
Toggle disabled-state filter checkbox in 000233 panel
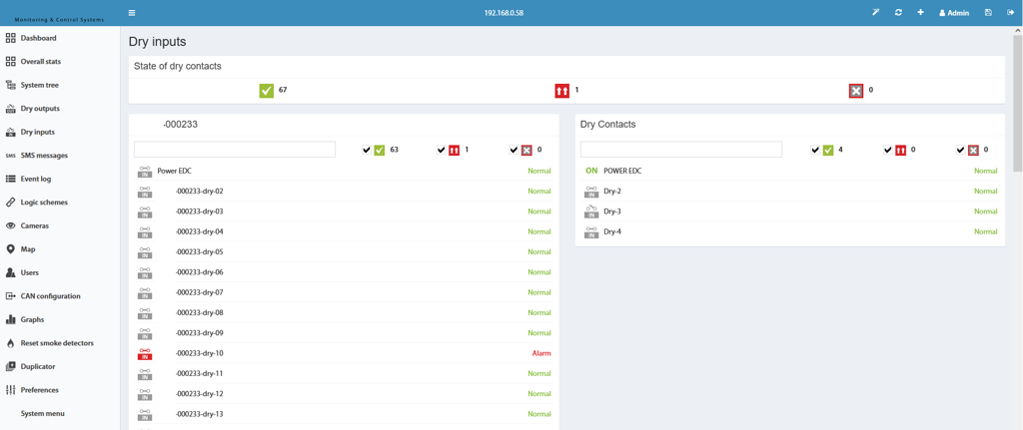pyautogui.click(x=514, y=150)
